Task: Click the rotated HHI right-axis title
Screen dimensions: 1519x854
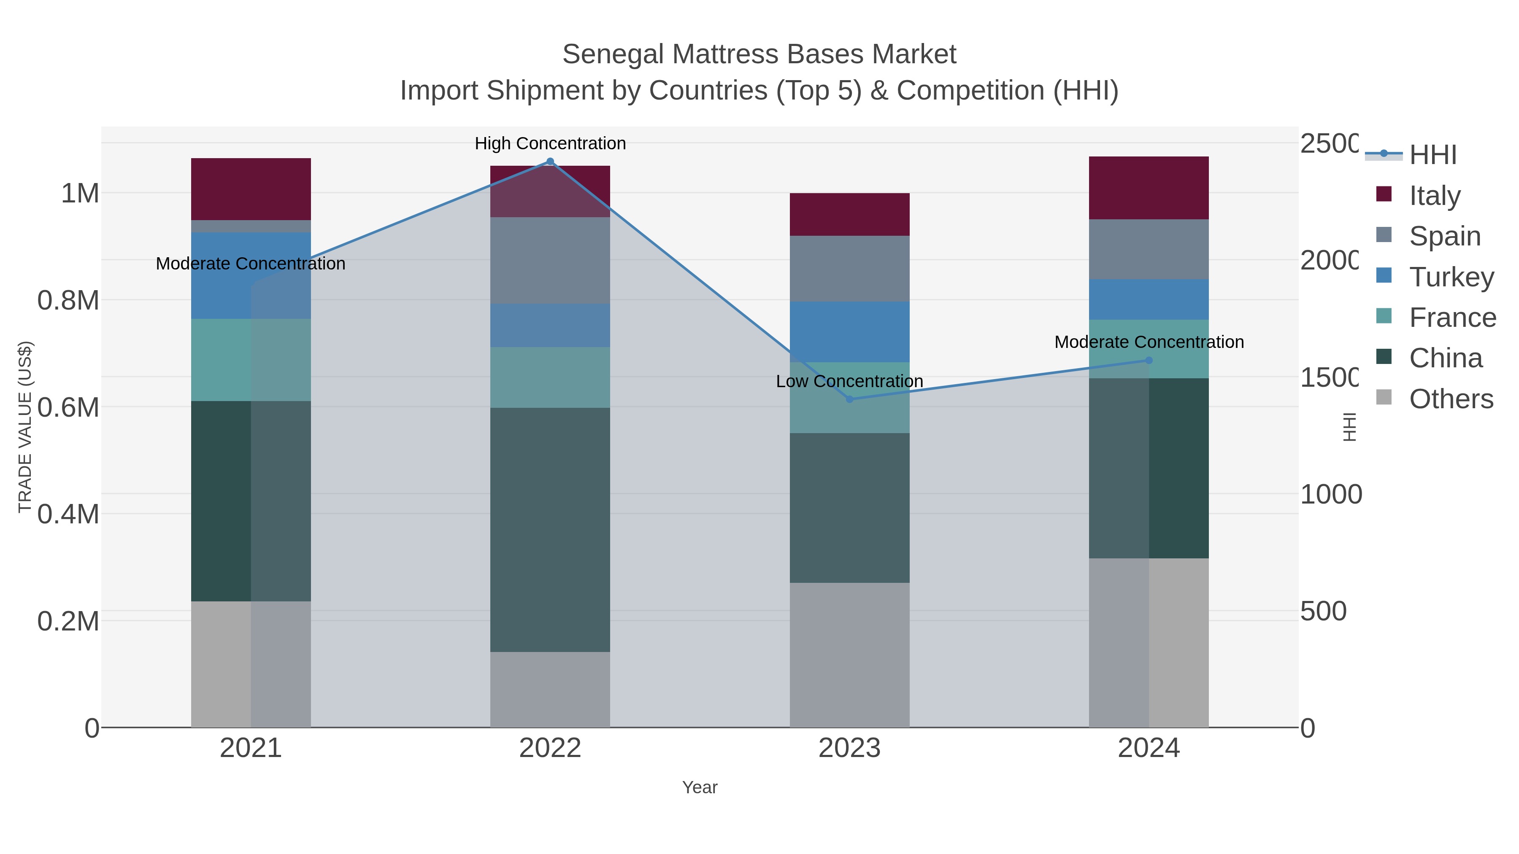Action: [1350, 427]
